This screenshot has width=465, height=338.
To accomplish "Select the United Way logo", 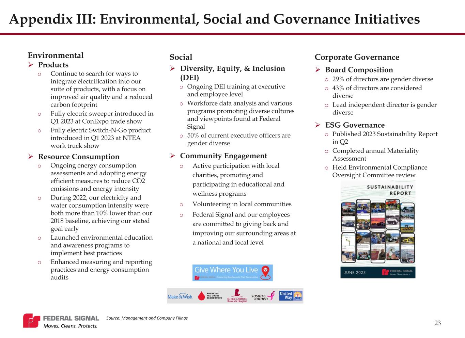I will pos(290,295).
